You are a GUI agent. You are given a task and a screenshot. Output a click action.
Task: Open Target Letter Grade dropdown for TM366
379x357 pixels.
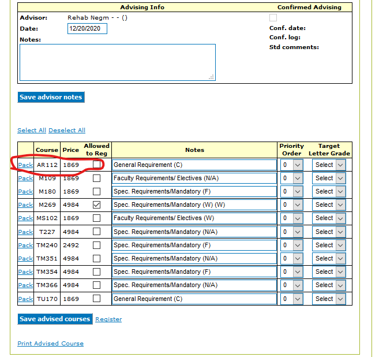click(329, 285)
